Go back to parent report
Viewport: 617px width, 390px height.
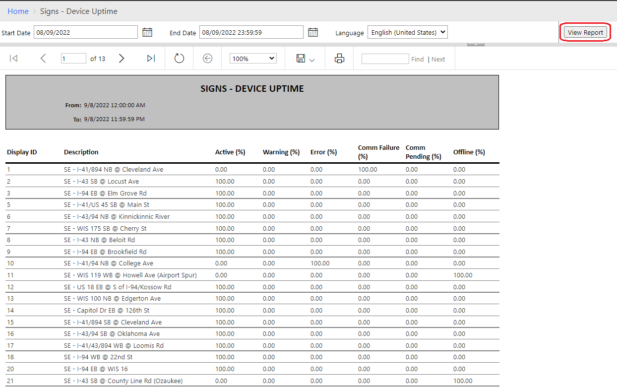tap(207, 59)
